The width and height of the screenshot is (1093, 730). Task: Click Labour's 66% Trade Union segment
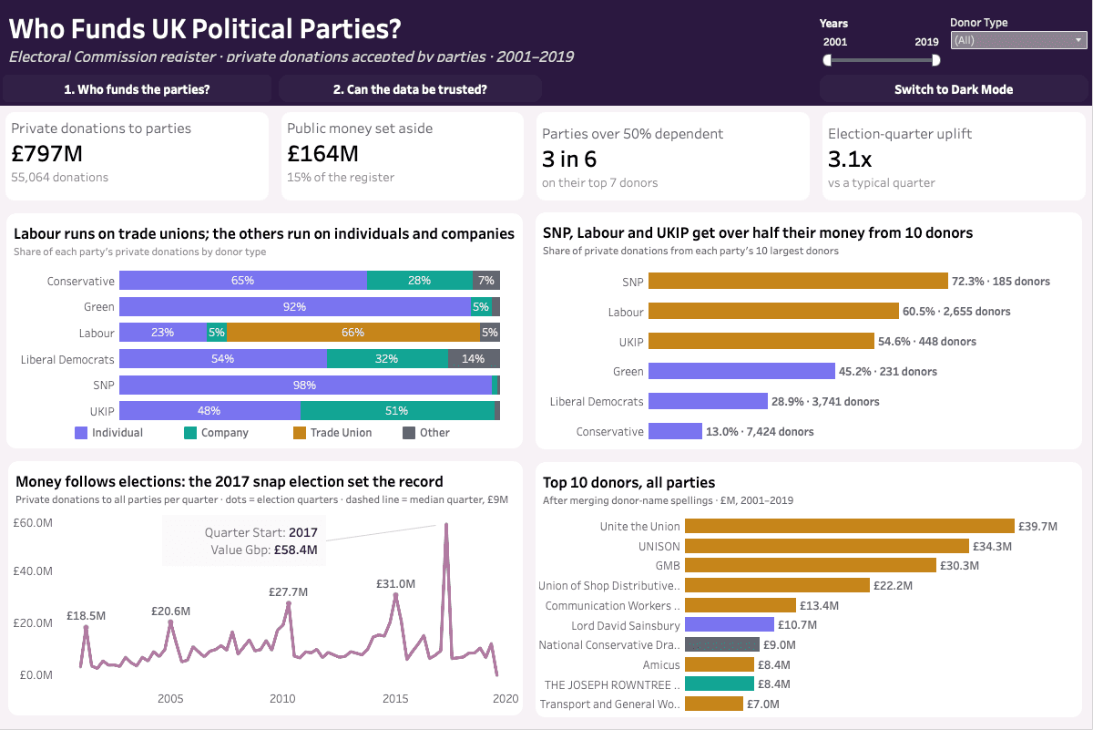353,333
